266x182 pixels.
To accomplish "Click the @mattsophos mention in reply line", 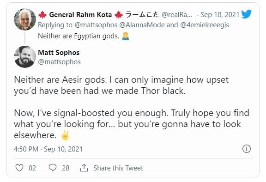I will [x=96, y=25].
